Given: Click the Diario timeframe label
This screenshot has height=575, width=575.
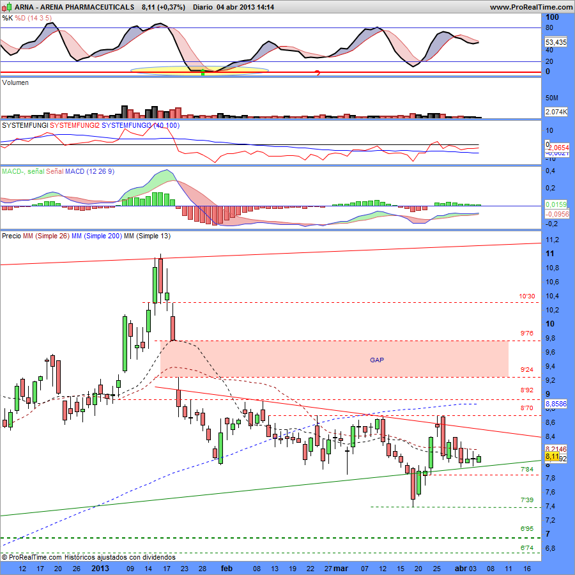Looking at the screenshot, I should tap(203, 7).
